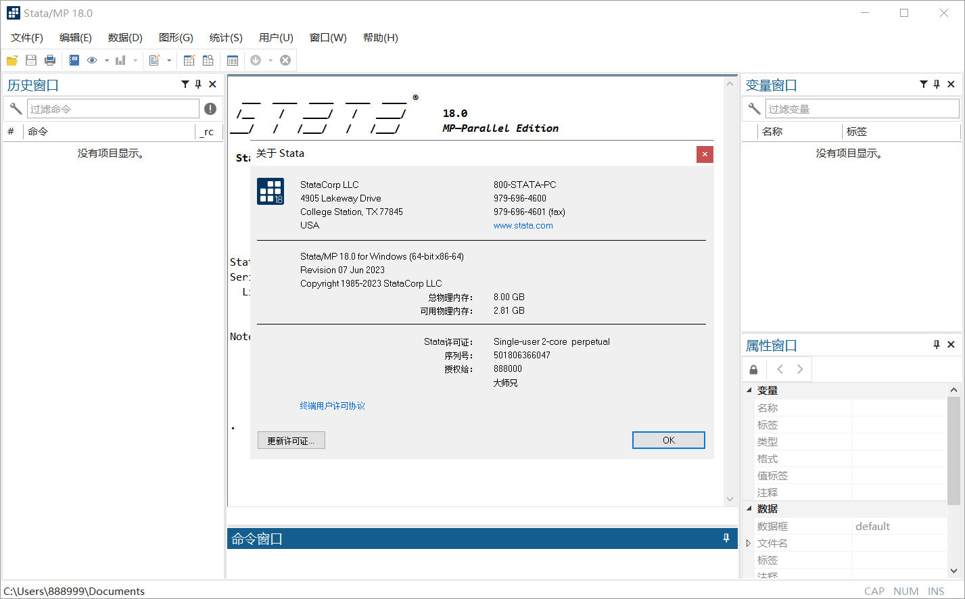This screenshot has height=599, width=965.
Task: Click wrench icon beside 过滤命令 field
Action: click(16, 109)
